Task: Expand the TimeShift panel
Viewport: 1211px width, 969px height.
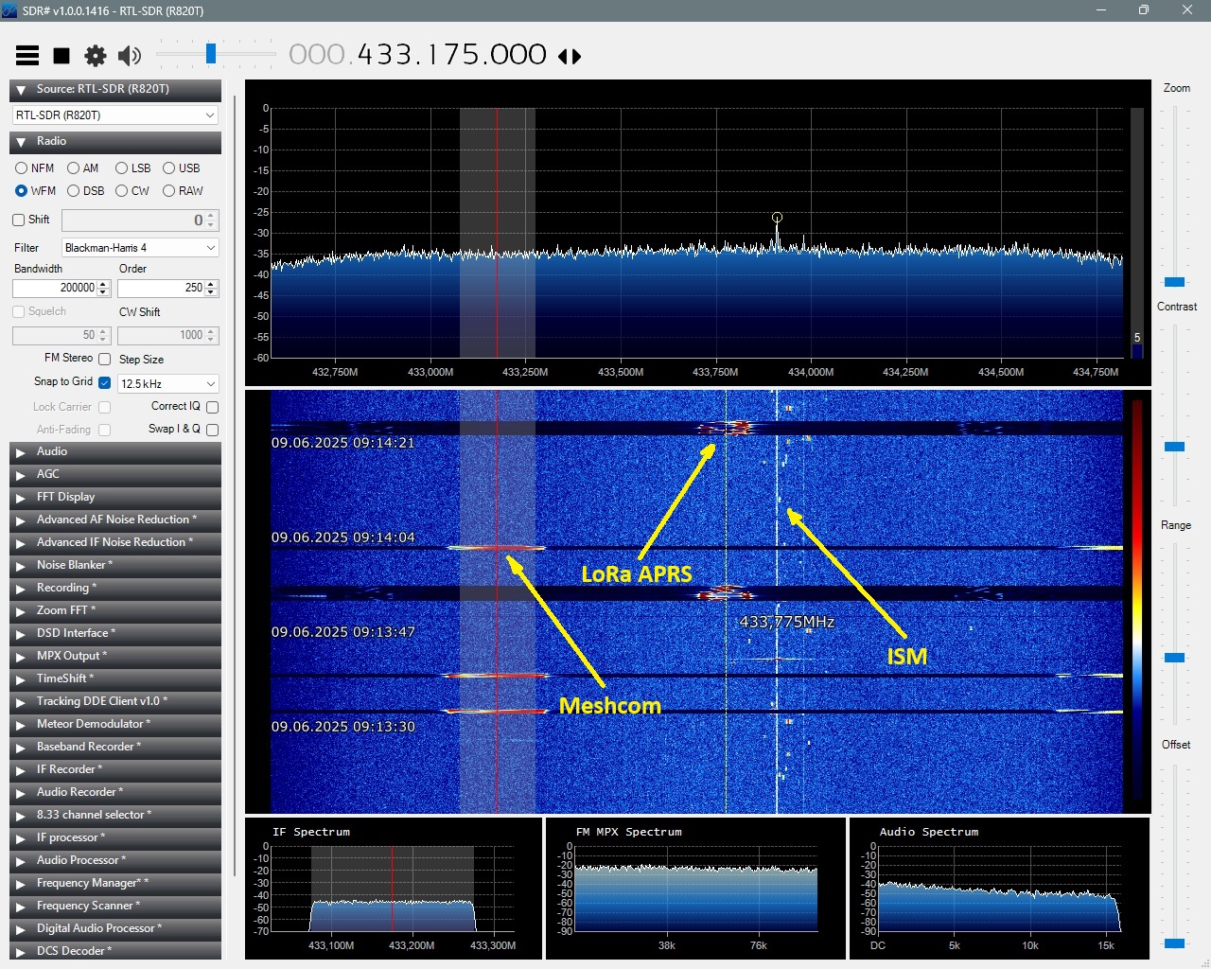Action: (115, 679)
